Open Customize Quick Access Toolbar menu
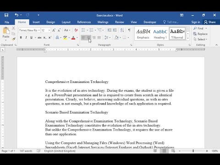The image size is (220, 165). point(38,15)
